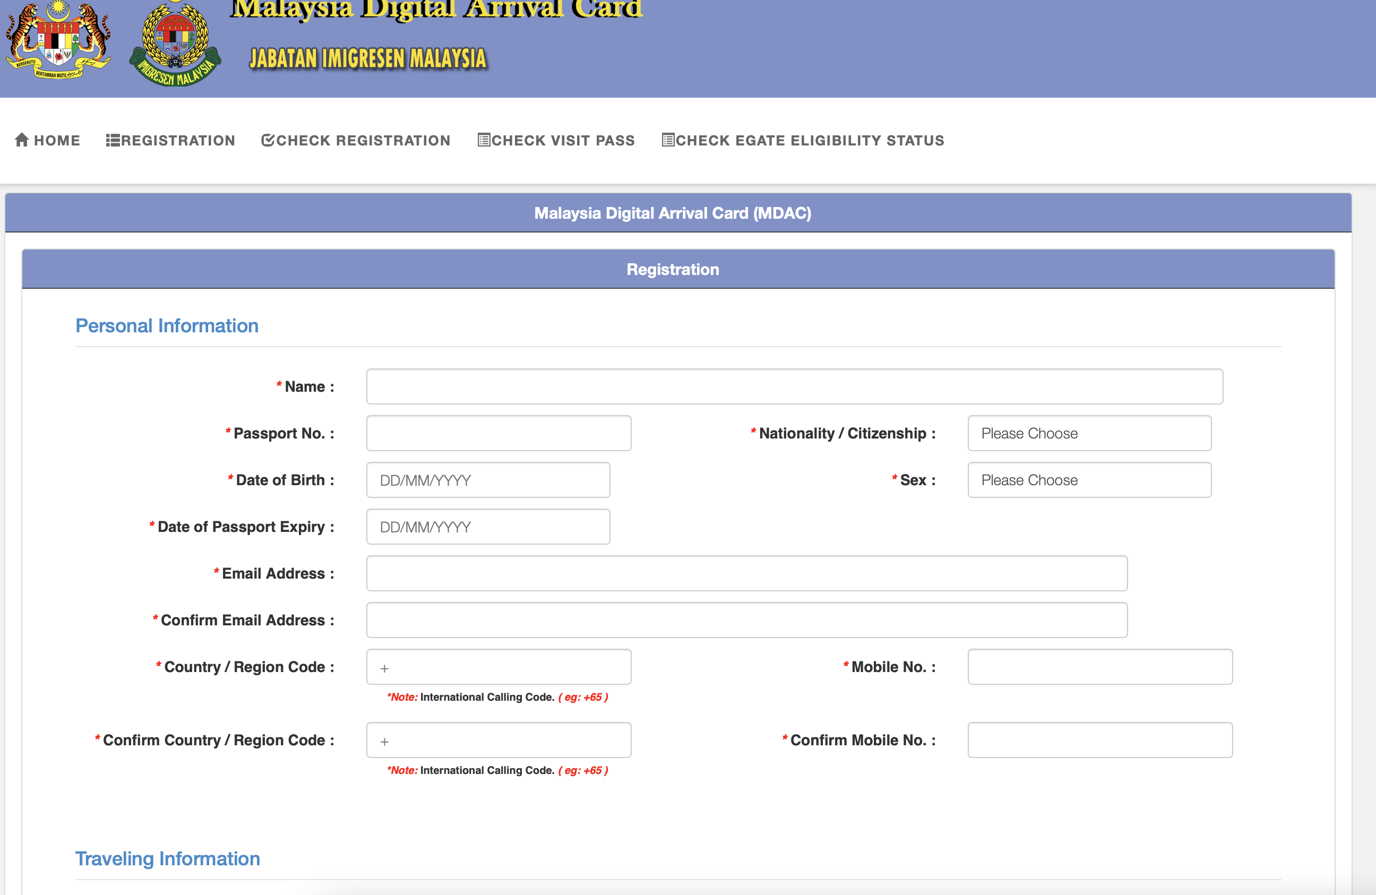Click the Check Visit Pass icon
1376x895 pixels.
point(483,140)
